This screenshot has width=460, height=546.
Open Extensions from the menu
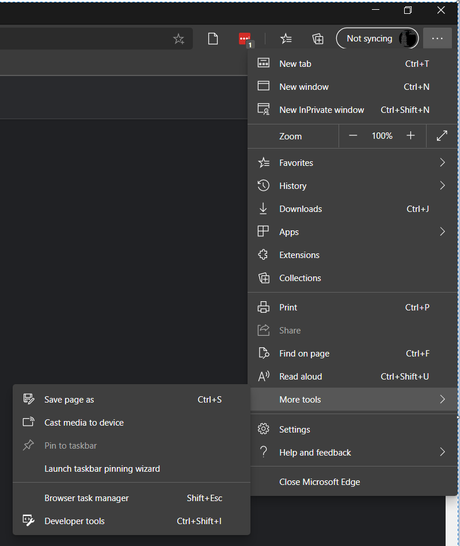click(352, 255)
